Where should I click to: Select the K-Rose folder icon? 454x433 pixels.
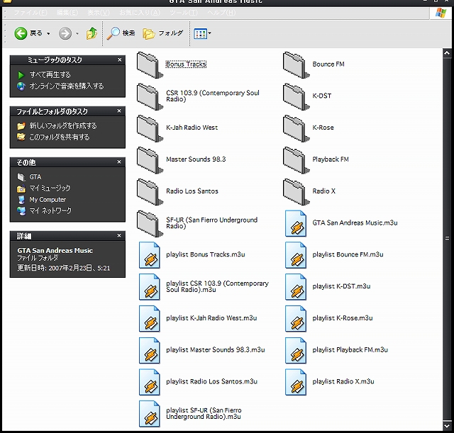click(296, 128)
